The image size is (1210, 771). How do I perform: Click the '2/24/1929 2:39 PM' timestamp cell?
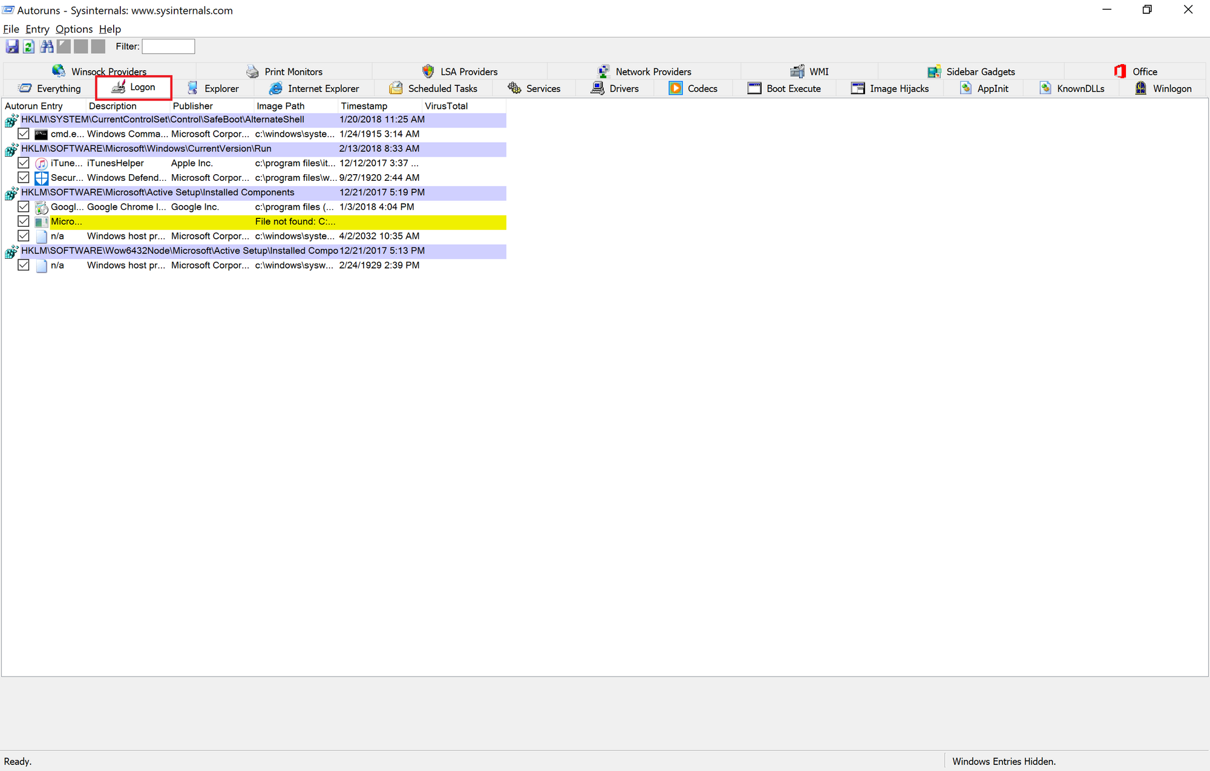click(379, 265)
